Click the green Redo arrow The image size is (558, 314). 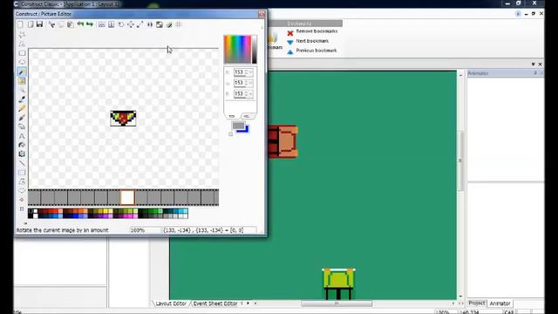click(x=90, y=24)
